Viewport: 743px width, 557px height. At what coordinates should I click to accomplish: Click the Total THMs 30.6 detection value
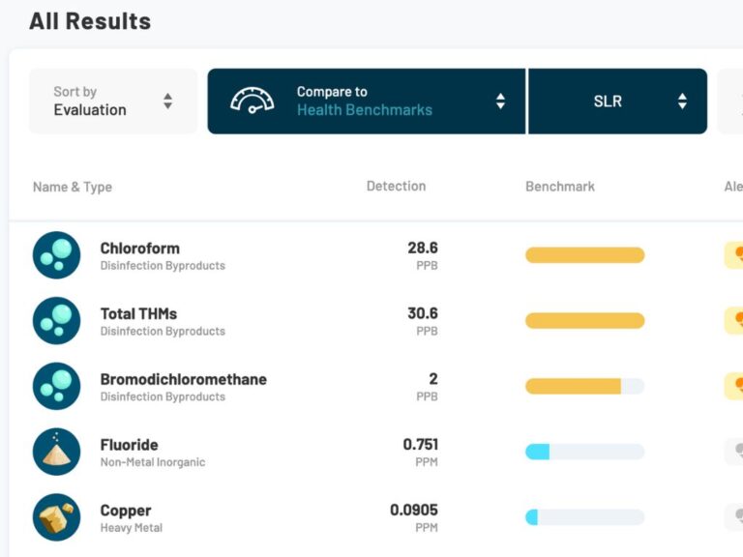point(423,313)
